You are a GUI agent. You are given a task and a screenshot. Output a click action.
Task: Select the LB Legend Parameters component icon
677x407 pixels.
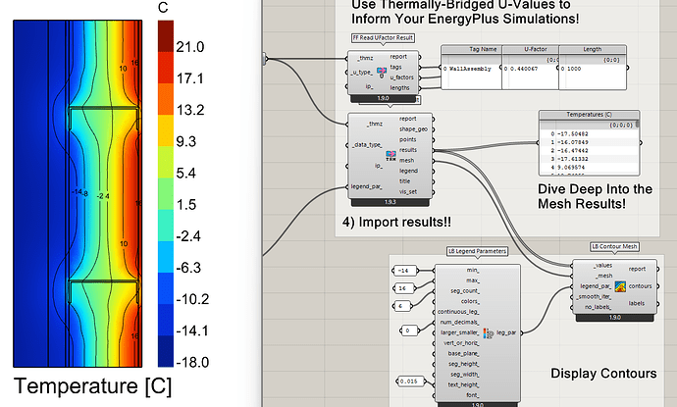pyautogui.click(x=488, y=334)
